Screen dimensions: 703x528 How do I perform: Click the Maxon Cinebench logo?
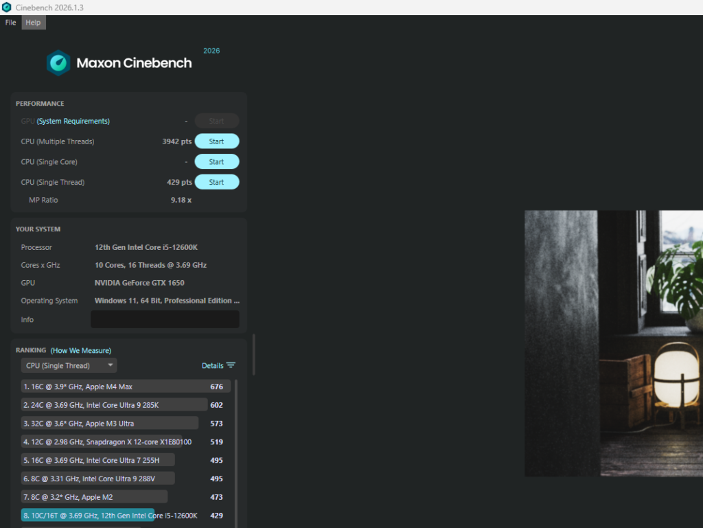click(119, 62)
